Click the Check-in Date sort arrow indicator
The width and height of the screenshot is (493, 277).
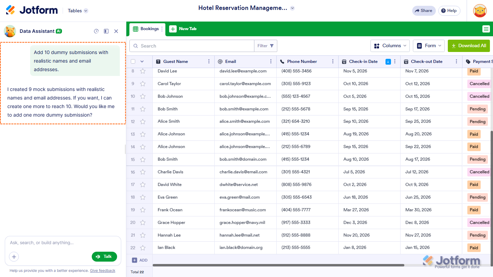coord(388,62)
